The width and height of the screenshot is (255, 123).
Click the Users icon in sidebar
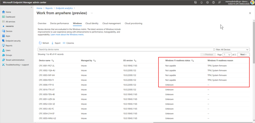[3, 50]
